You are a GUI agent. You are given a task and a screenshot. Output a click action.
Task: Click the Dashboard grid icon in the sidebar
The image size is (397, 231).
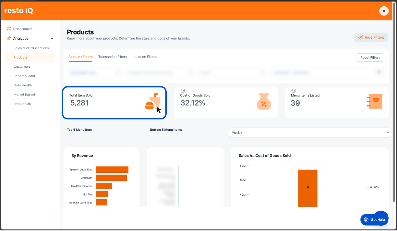pos(9,29)
